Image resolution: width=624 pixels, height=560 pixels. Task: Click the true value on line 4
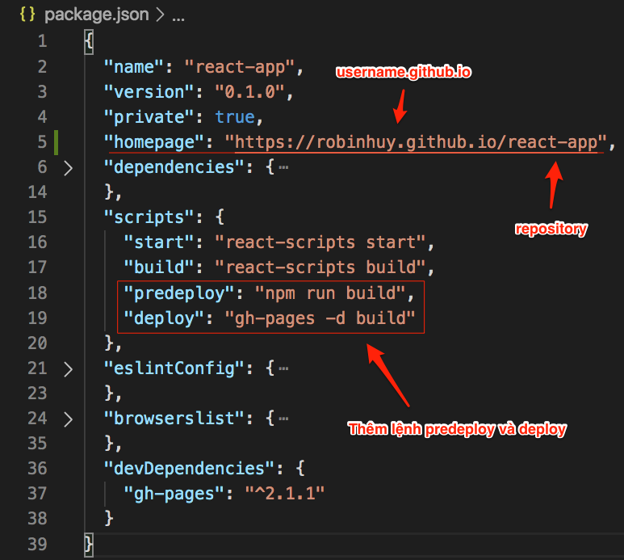point(235,117)
